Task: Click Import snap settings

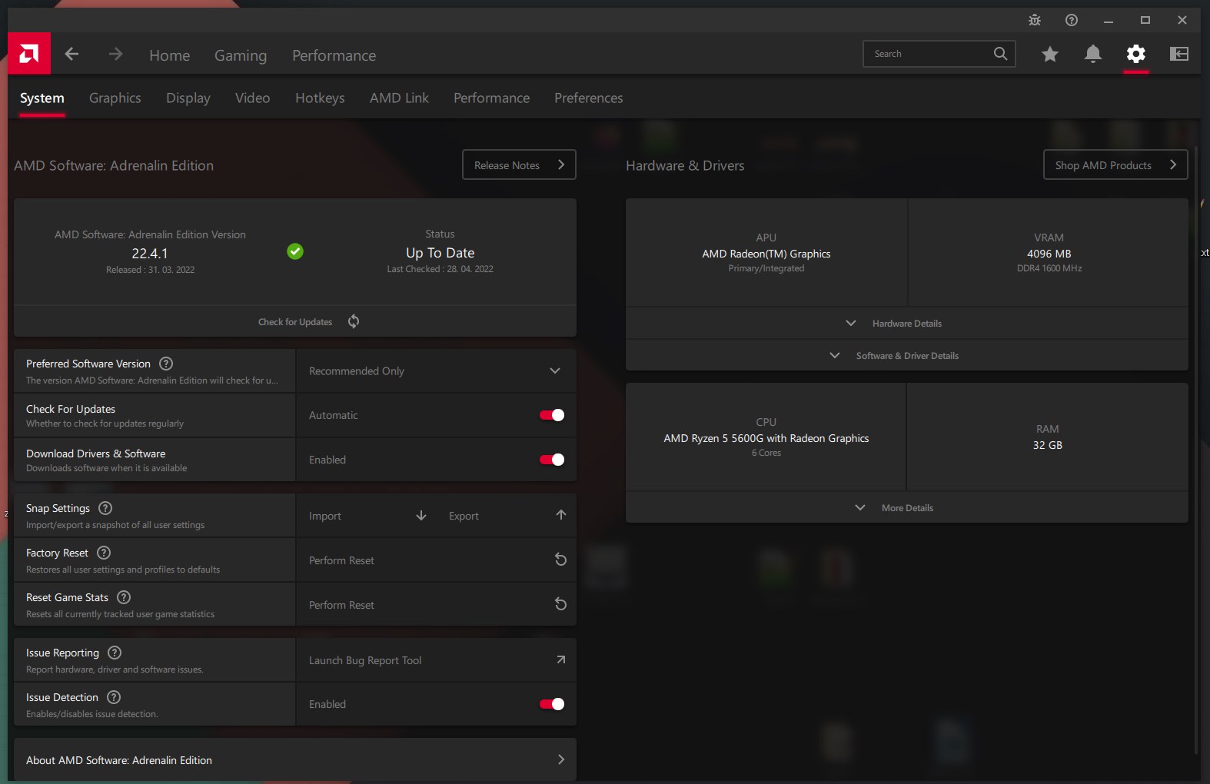Action: [x=325, y=516]
